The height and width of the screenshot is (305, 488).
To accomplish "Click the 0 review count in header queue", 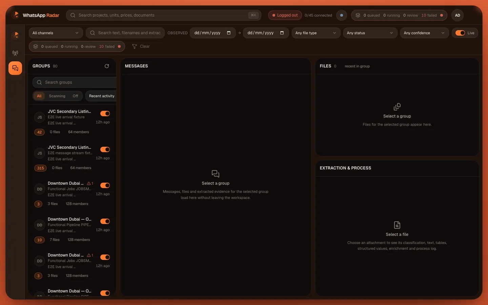I will (410, 15).
